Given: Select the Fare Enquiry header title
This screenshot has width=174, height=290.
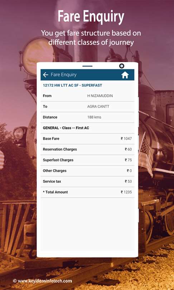Looking at the screenshot, I should (63, 75).
